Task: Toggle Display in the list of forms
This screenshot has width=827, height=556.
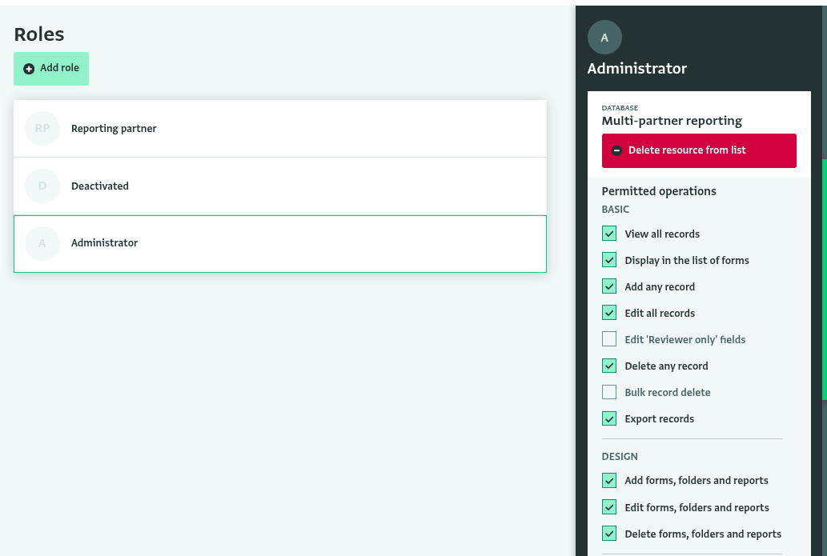Action: click(609, 260)
